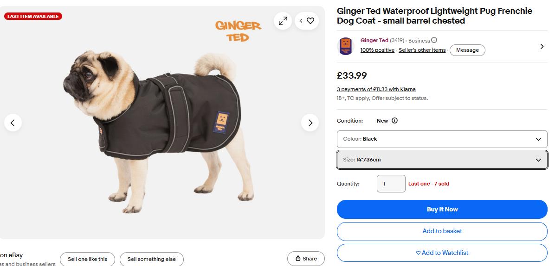
Task: Open Klarna 3 payments link
Action: coord(376,89)
